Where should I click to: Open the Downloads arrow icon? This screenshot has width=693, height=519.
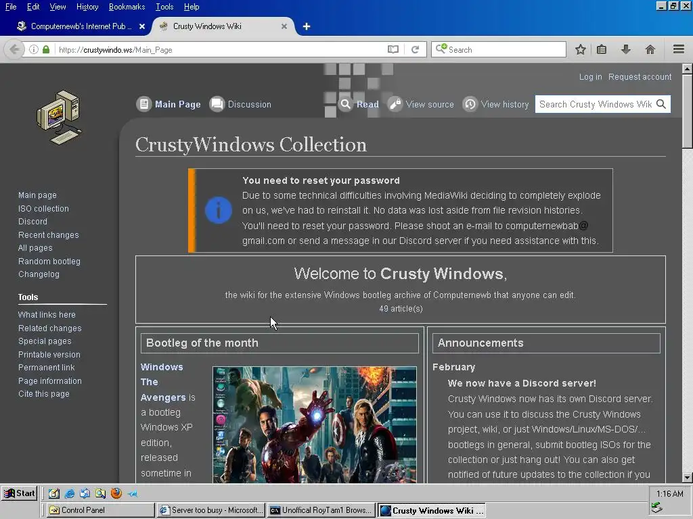click(x=625, y=49)
